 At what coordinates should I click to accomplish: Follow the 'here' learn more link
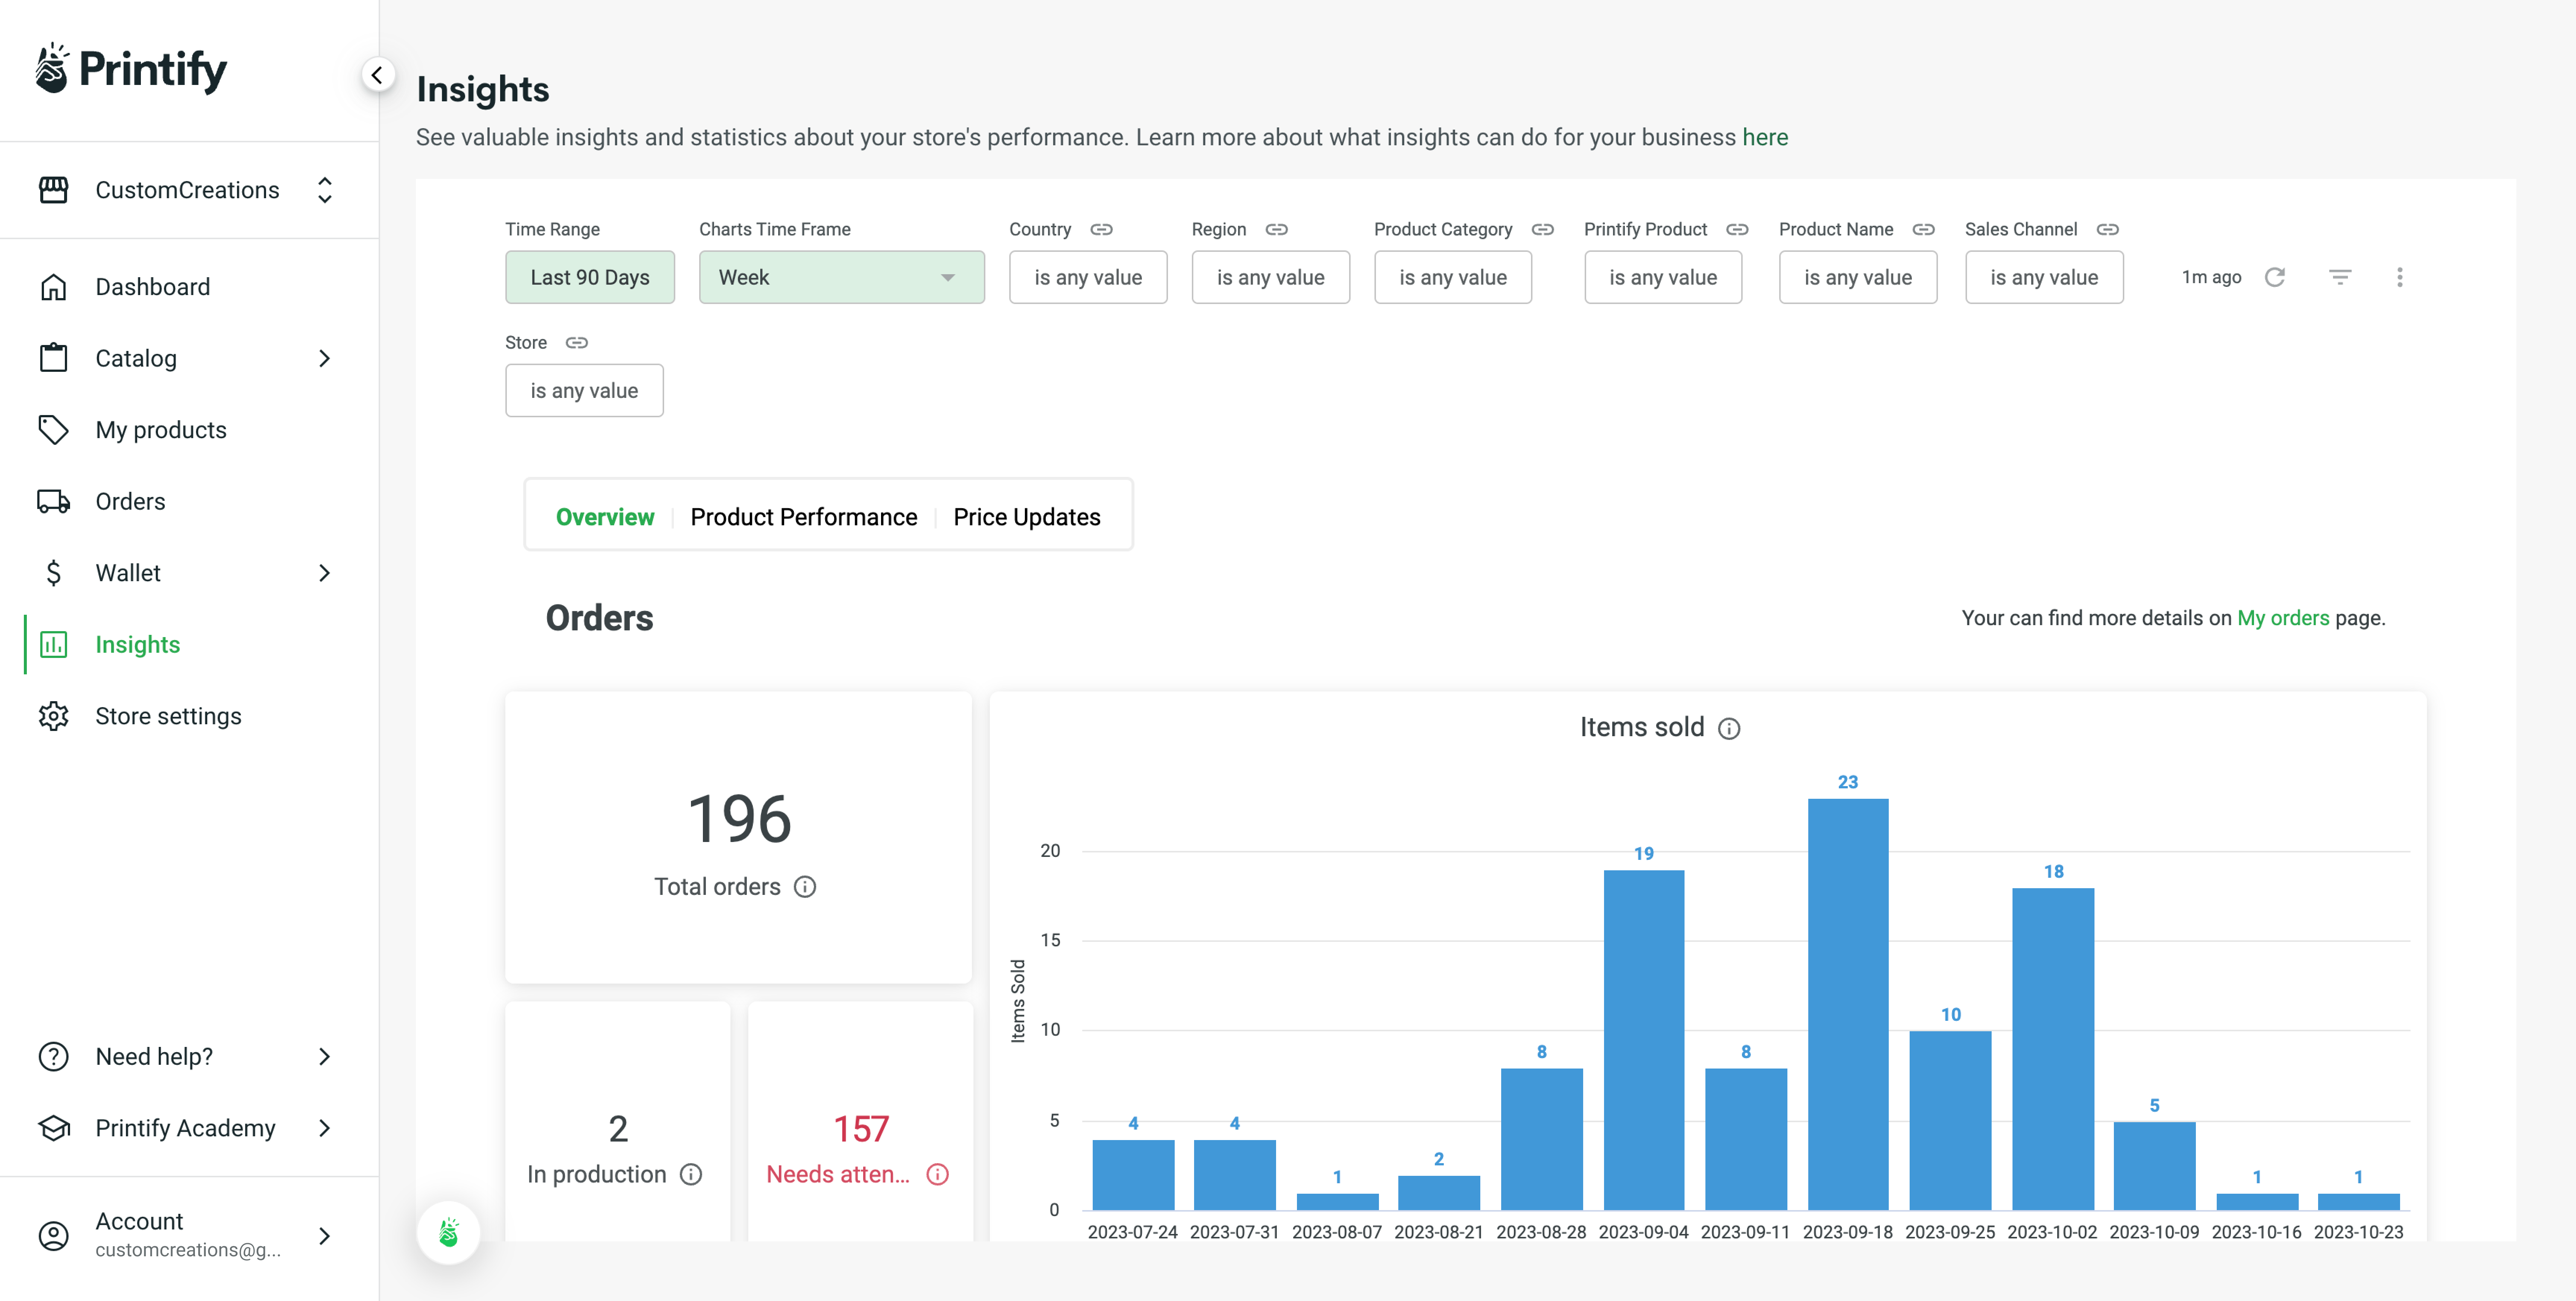coord(1765,137)
